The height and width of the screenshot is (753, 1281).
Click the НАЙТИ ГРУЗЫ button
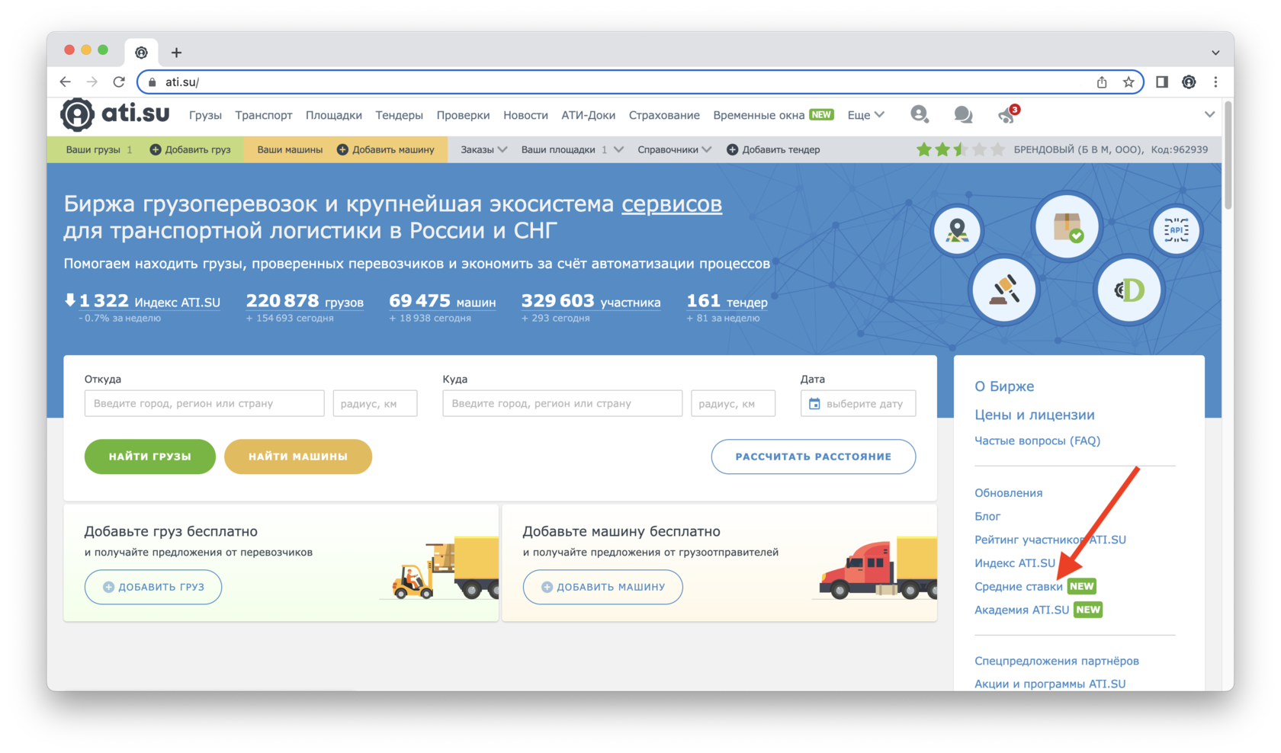pos(150,457)
